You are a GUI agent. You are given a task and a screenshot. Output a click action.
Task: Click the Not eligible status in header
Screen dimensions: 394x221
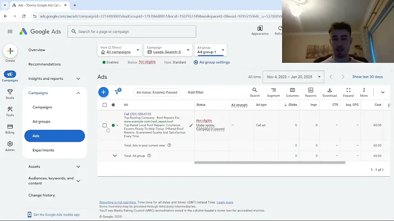click(147, 62)
